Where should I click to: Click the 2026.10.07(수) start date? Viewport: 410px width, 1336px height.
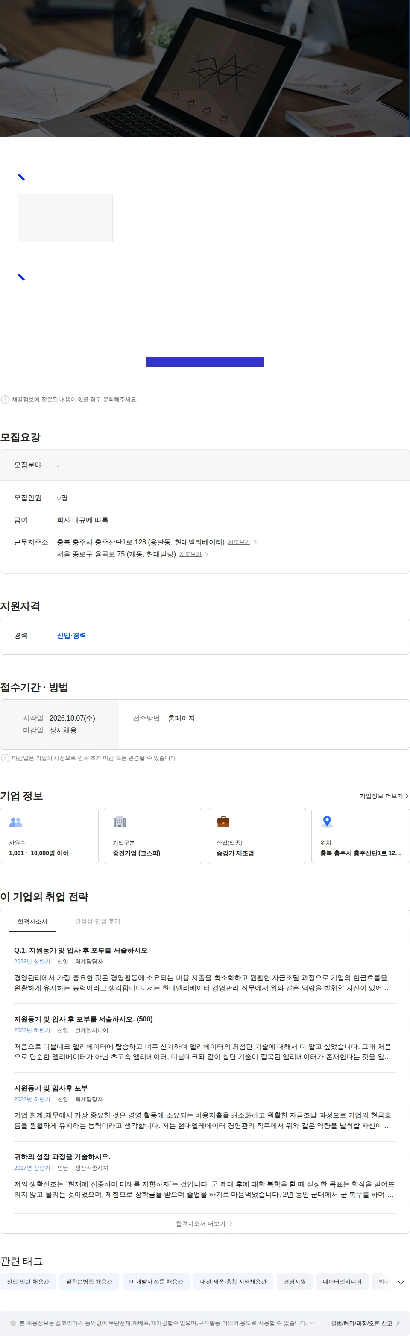tap(72, 718)
